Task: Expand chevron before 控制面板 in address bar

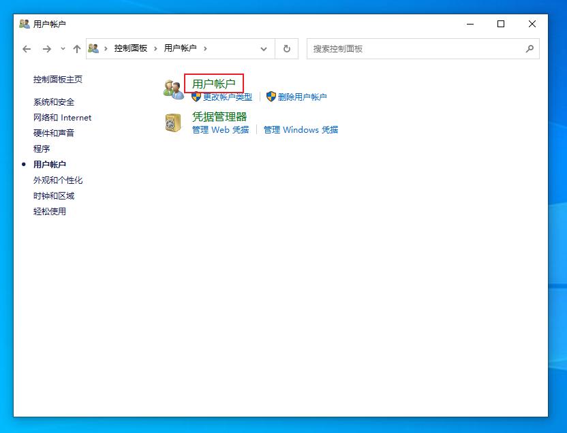Action: [x=106, y=48]
